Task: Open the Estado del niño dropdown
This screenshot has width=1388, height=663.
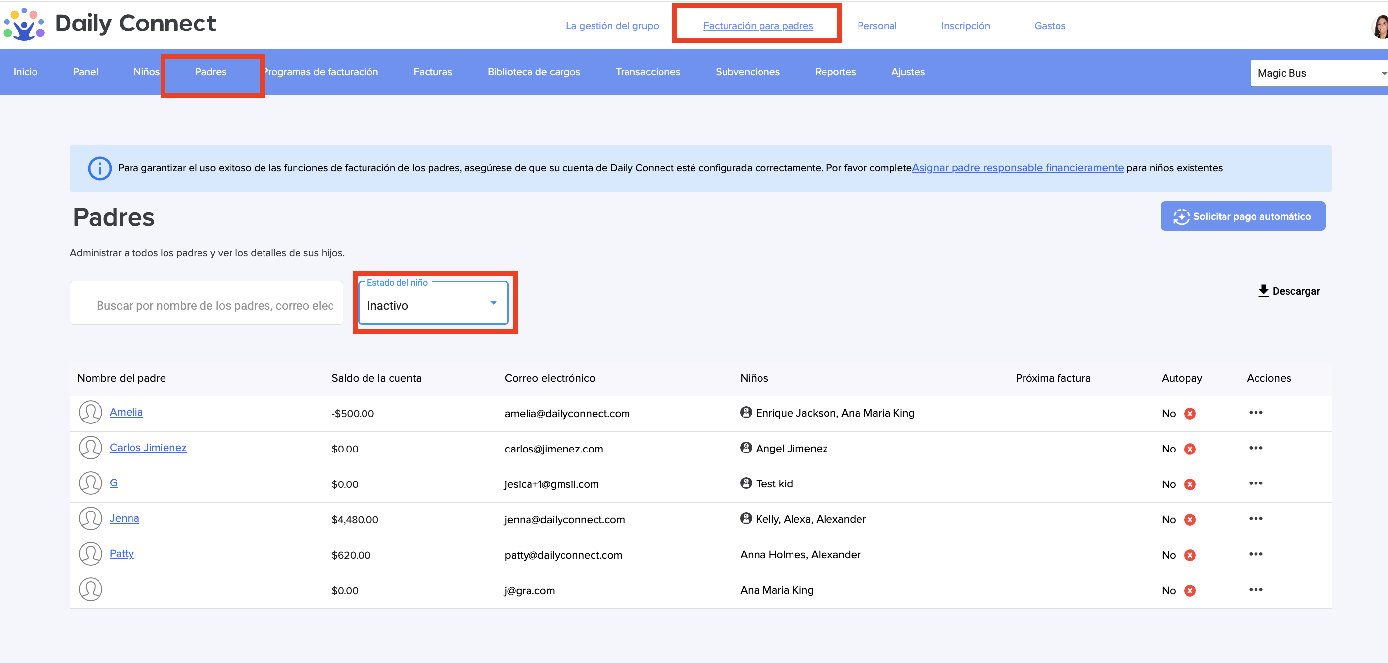Action: (434, 304)
